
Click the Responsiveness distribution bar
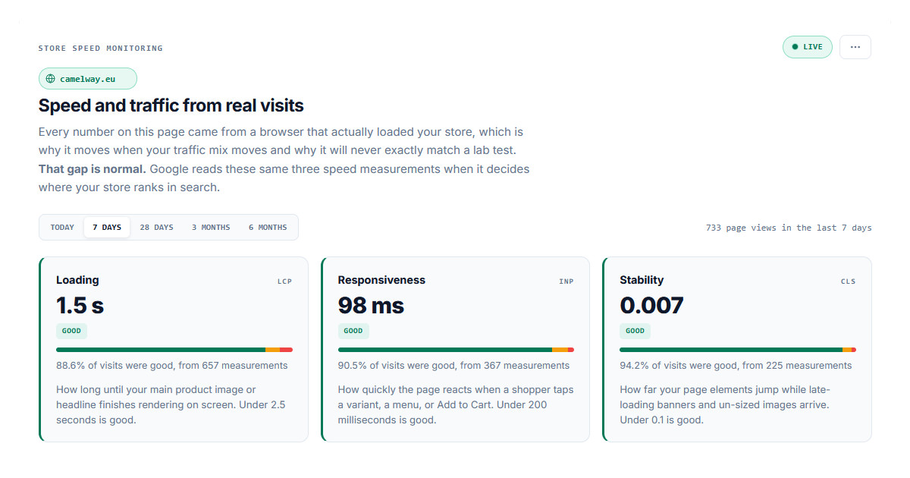[456, 350]
